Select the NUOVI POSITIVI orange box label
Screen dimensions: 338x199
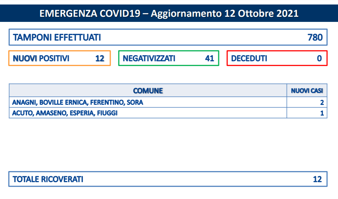tap(41, 58)
